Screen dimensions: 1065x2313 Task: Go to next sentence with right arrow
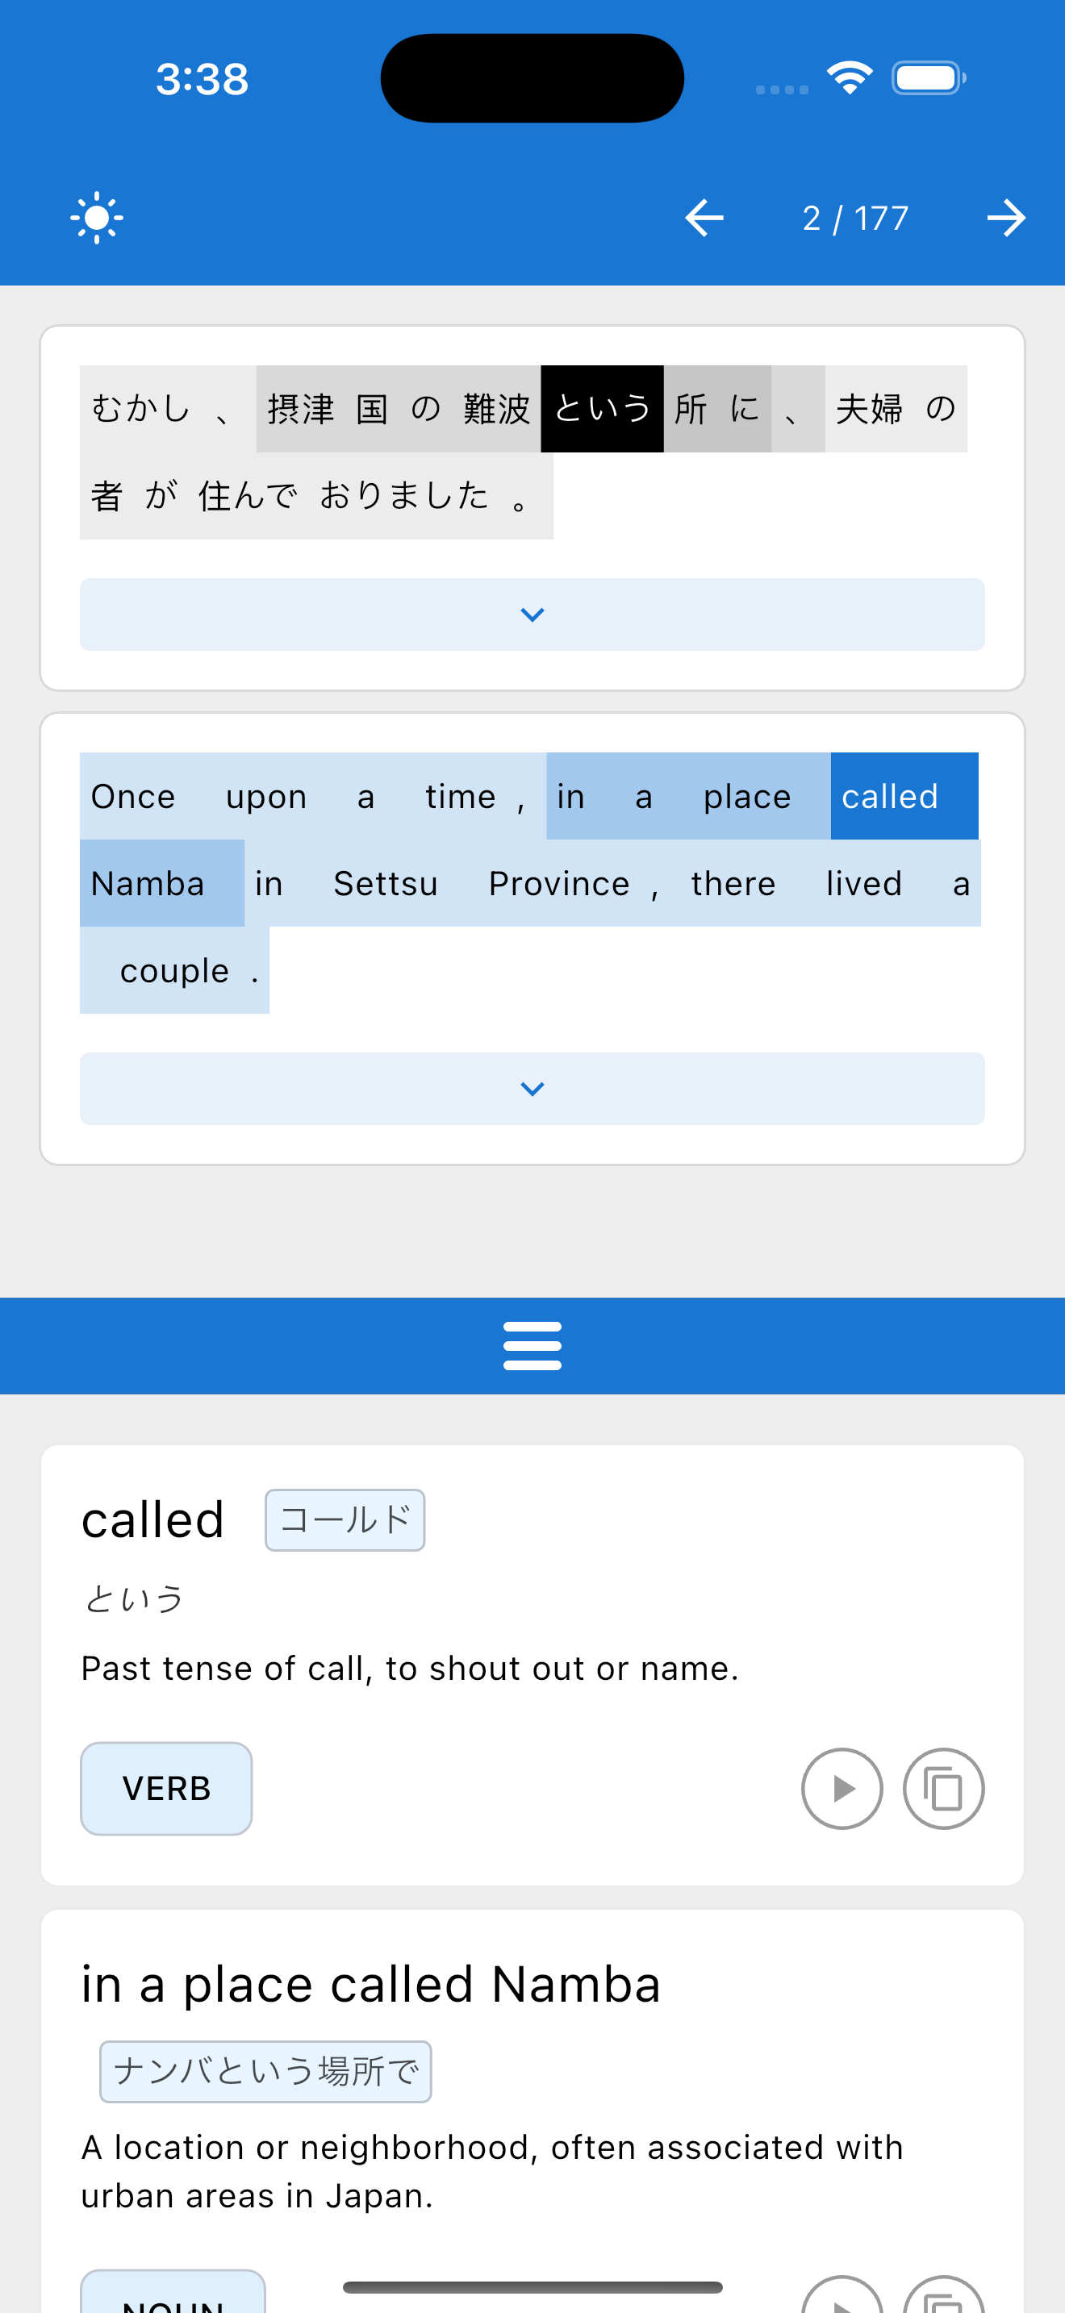[1006, 219]
